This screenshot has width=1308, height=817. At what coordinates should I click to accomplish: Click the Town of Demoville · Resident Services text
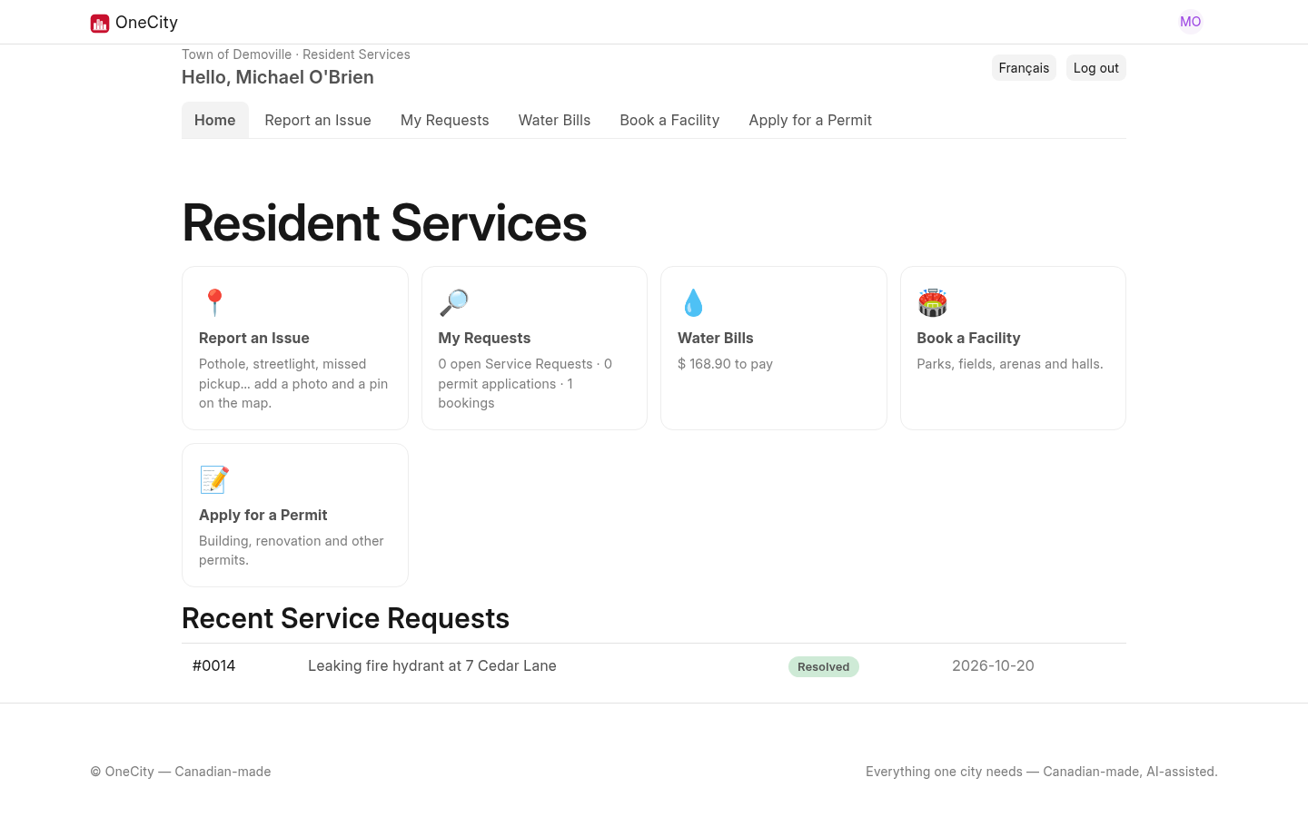(296, 54)
